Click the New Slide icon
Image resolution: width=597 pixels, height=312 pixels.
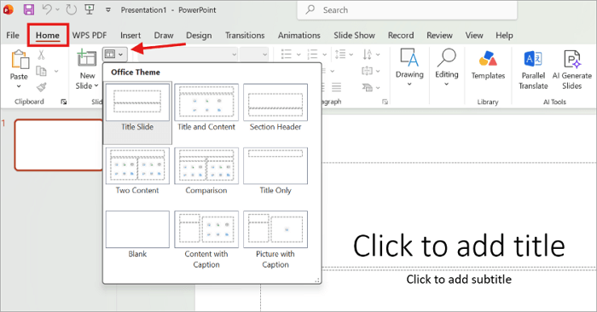87,58
